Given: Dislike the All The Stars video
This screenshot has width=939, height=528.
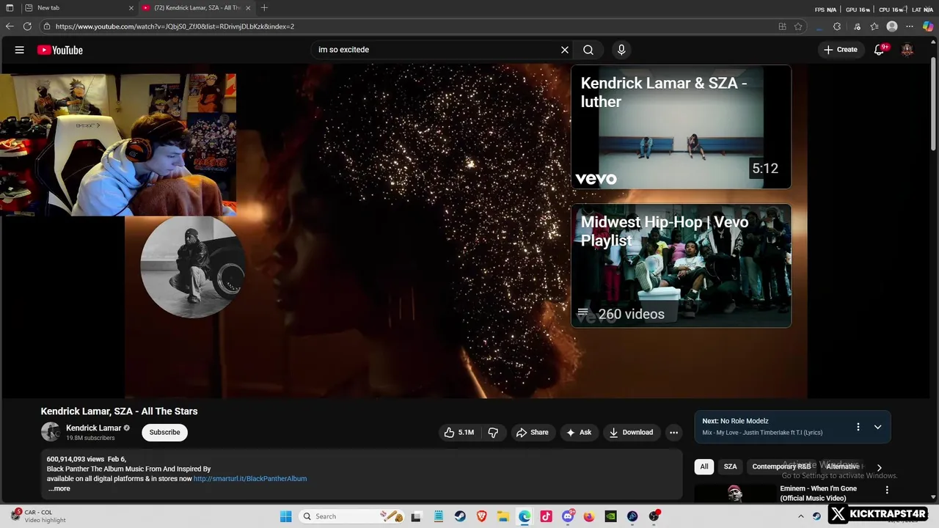Looking at the screenshot, I should (493, 433).
